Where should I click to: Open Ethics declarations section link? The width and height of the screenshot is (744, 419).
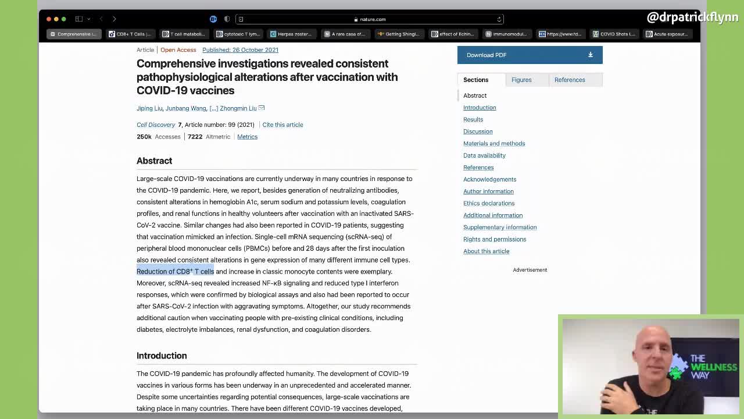coord(489,203)
